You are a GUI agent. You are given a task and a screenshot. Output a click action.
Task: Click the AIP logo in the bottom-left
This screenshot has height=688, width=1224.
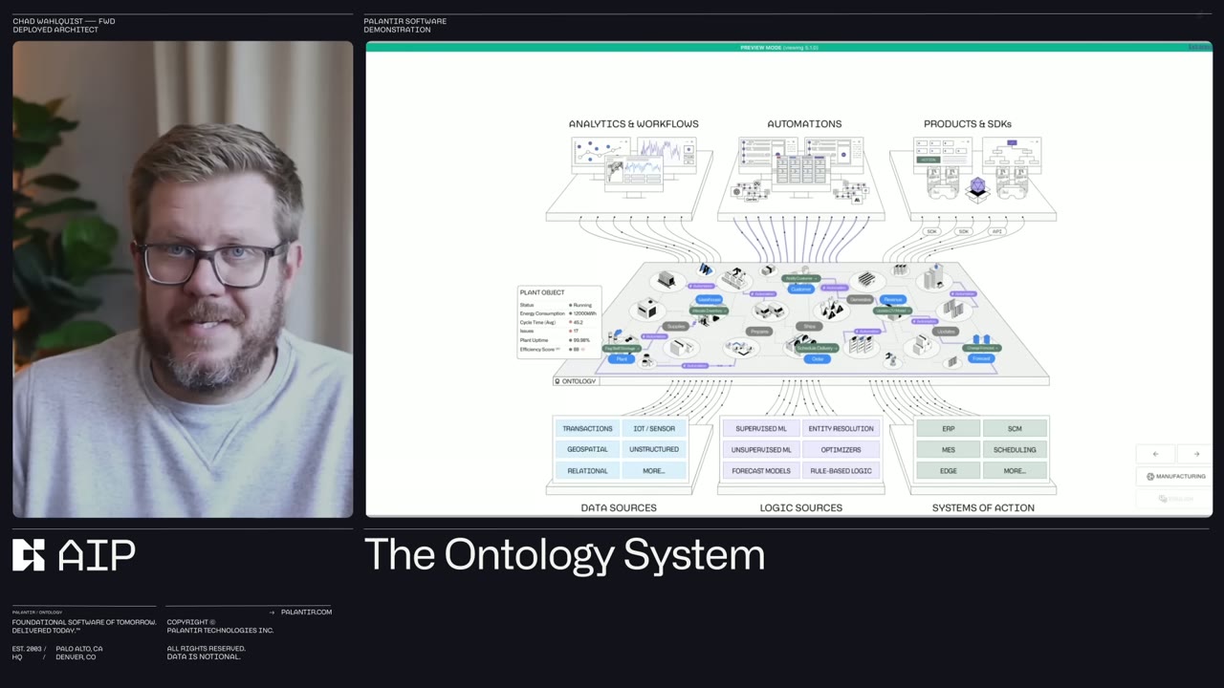[x=72, y=554]
